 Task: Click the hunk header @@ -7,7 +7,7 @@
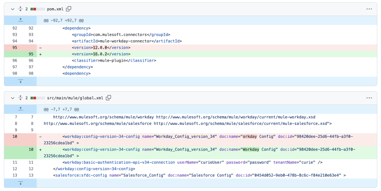[x=61, y=109]
